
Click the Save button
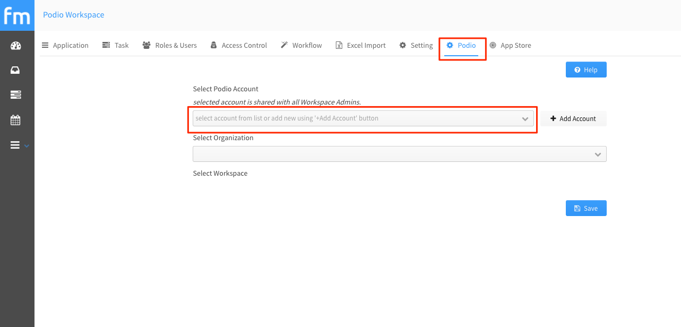point(586,208)
